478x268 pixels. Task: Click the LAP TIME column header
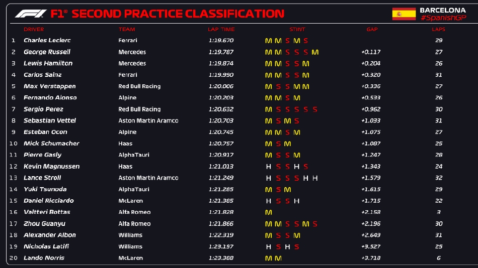(221, 30)
